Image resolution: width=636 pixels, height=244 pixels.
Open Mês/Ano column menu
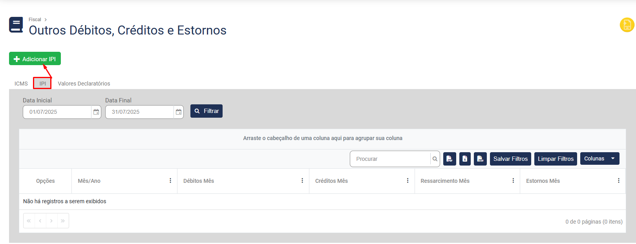[170, 180]
